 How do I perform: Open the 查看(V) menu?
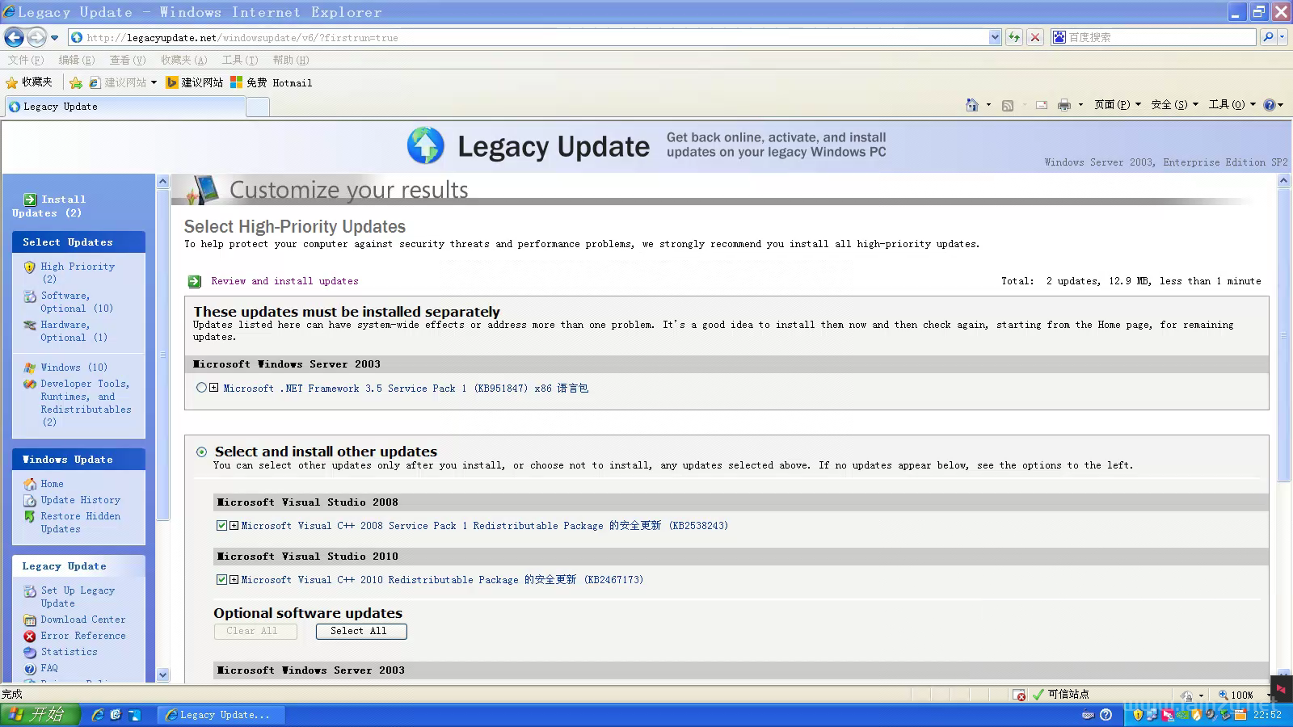click(x=128, y=60)
